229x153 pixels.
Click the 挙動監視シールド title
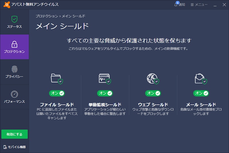pyautogui.click(x=105, y=105)
